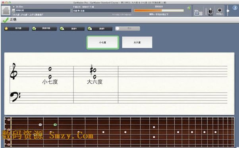
Task: Click the lesson icon beside the interval comparison field
Action: click(14, 10)
